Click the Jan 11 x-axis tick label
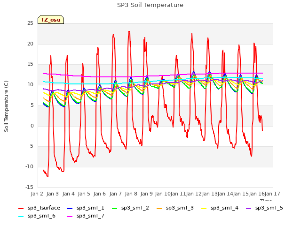The width and height of the screenshot is (301, 225). click(178, 194)
